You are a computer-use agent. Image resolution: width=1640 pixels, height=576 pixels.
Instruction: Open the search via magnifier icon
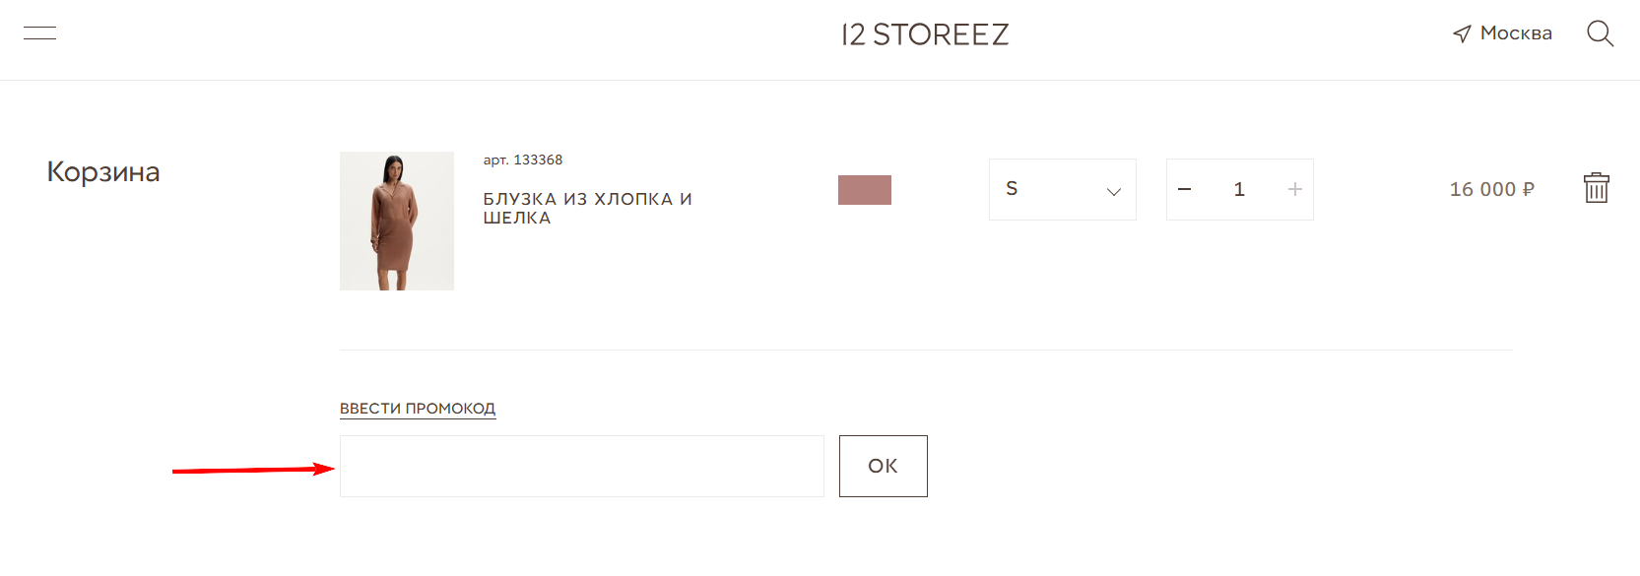pyautogui.click(x=1601, y=32)
